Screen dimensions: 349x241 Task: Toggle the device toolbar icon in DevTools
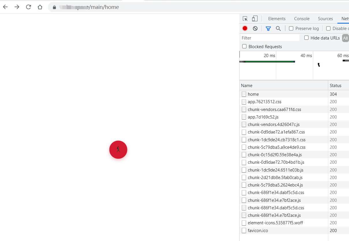[255, 19]
